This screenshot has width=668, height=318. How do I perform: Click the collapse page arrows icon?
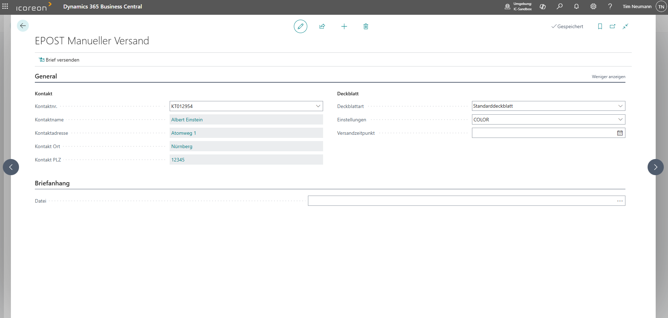(x=625, y=26)
